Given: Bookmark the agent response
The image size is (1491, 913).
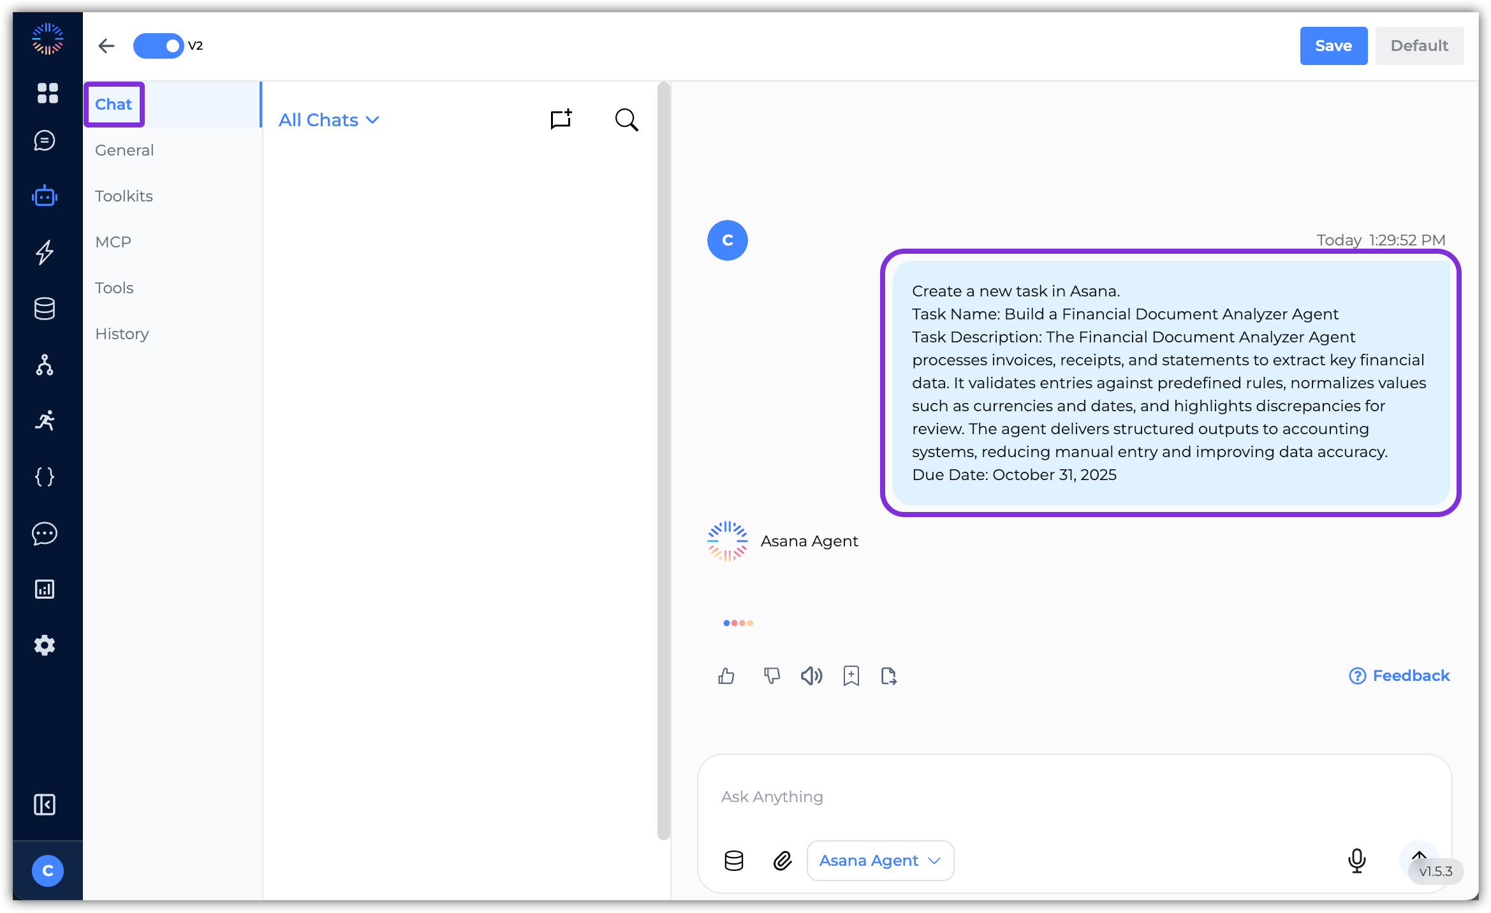Looking at the screenshot, I should coord(851,676).
